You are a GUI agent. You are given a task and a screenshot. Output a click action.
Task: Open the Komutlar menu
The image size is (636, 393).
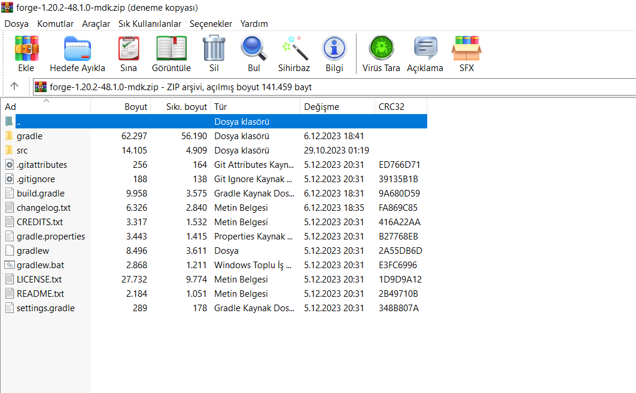(x=56, y=24)
